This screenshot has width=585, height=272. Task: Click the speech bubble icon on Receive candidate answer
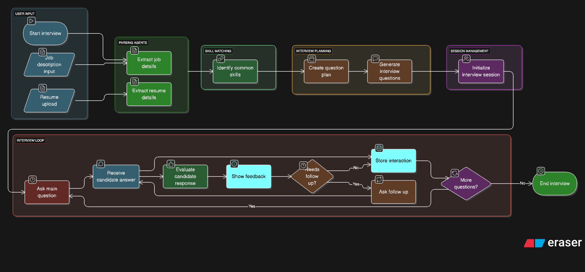point(101,164)
